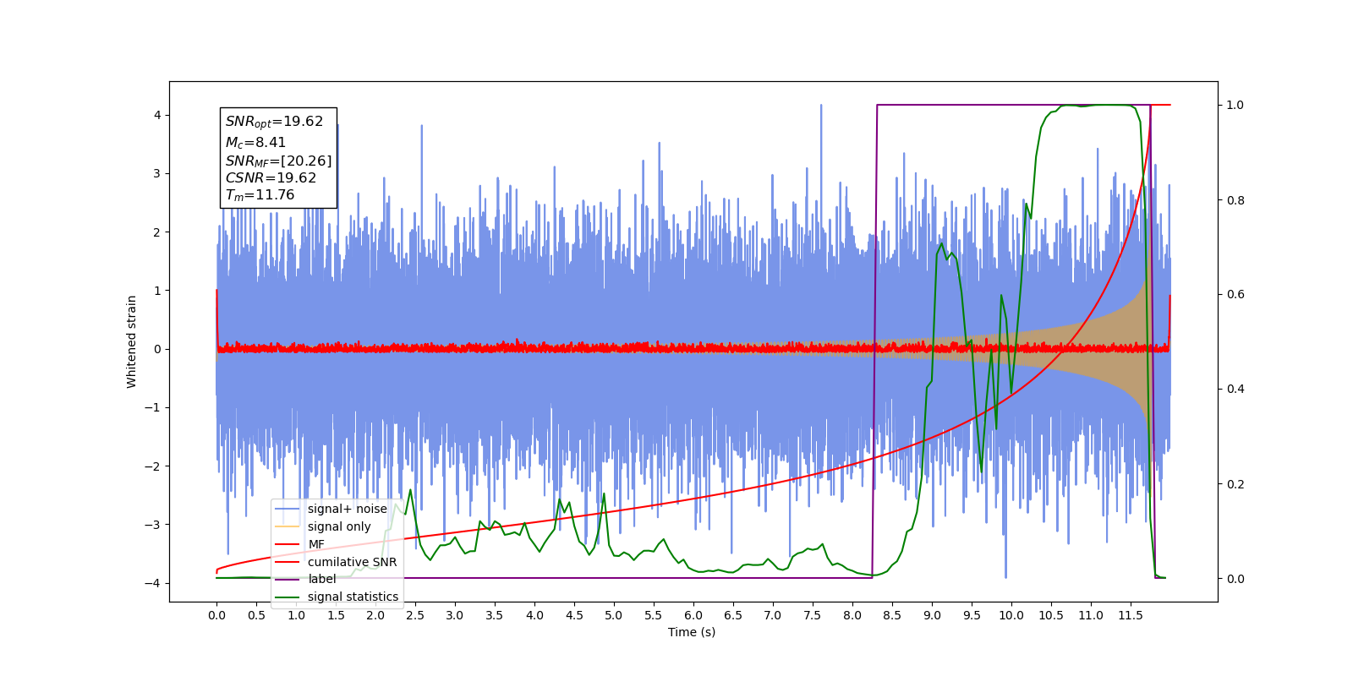
Task: Click the 0.0 x-axis tick label
Action: click(x=216, y=615)
